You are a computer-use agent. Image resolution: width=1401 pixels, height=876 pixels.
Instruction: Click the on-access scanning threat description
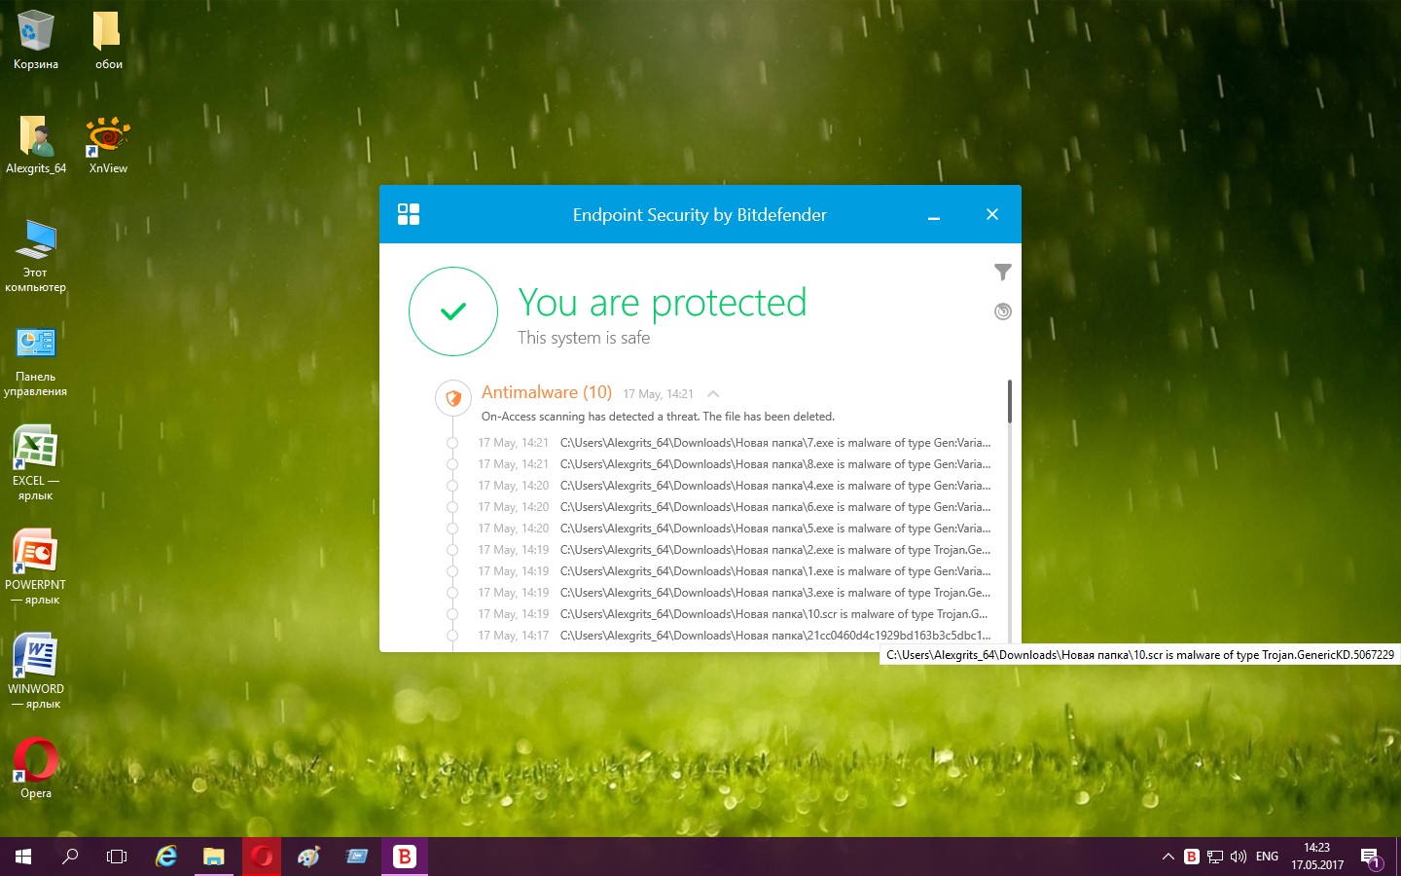point(658,417)
